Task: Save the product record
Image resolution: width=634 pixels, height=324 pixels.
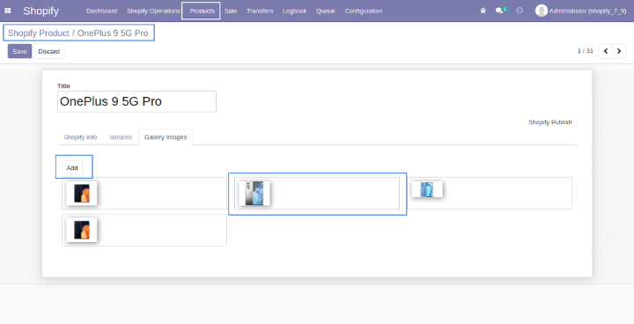Action: (x=19, y=51)
